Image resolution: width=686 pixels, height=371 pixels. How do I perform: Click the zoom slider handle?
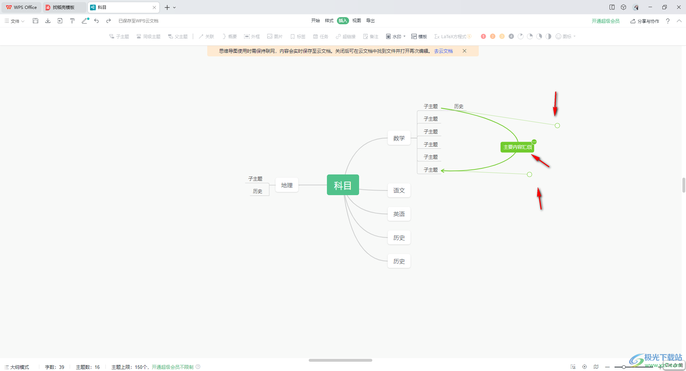click(x=623, y=367)
